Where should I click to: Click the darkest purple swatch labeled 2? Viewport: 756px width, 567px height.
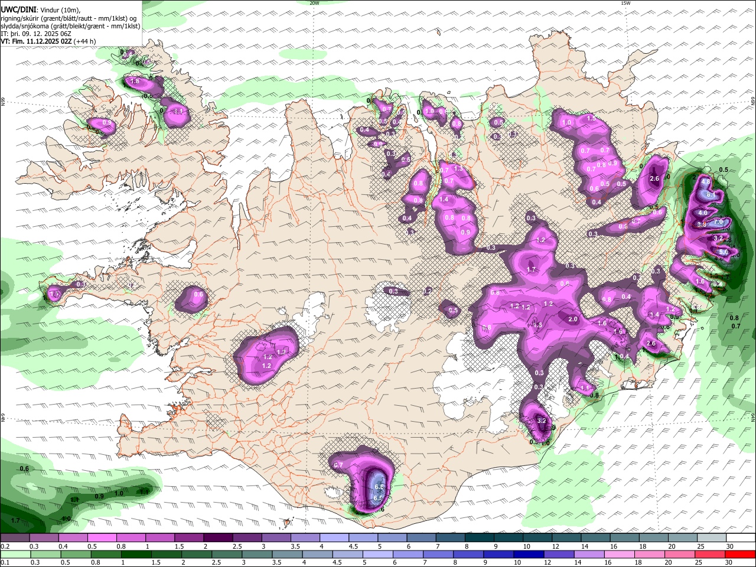pos(218,538)
